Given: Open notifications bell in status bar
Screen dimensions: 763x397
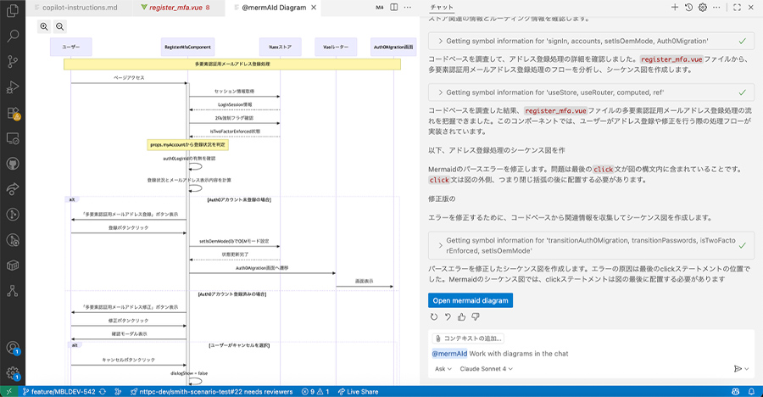Looking at the screenshot, I should click(751, 392).
